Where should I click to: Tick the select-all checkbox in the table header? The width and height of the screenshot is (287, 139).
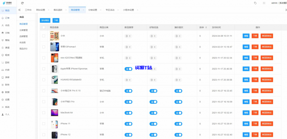click(x=43, y=27)
